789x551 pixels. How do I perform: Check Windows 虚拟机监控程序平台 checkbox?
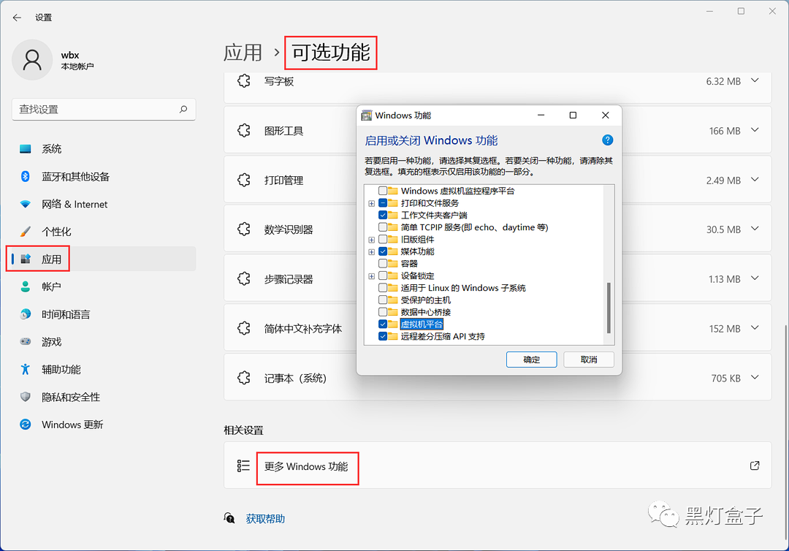coord(383,191)
